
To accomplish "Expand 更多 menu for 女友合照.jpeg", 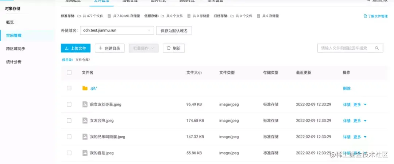I will pyautogui.click(x=360, y=121).
